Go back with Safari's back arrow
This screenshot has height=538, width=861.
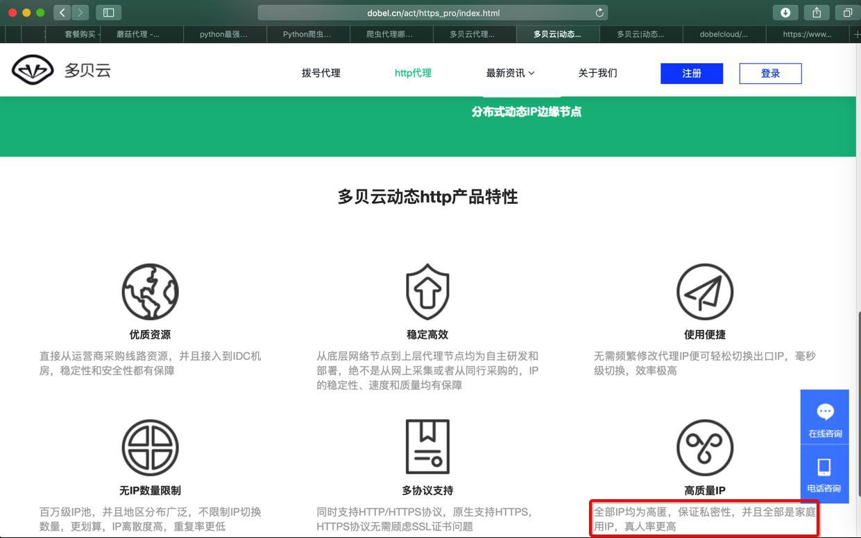pos(62,12)
